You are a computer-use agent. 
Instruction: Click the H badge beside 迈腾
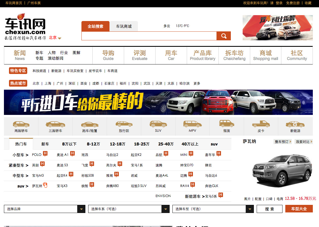coord(191,174)
